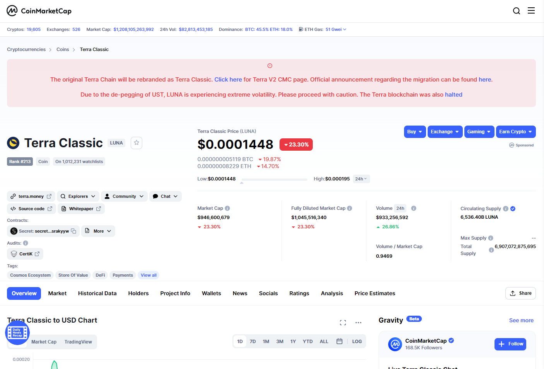
Task: Open the More contracts dropdown
Action: [x=98, y=231]
